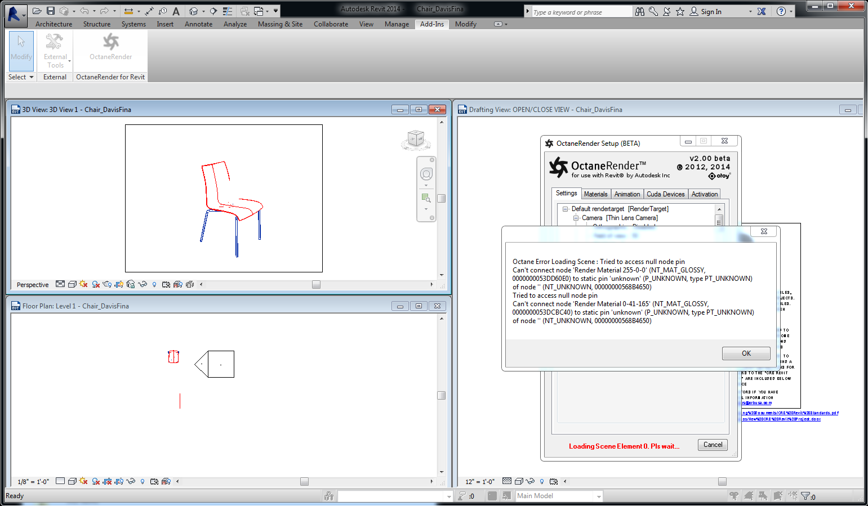Click the Save disk icon
This screenshot has height=506, width=868.
pyautogui.click(x=51, y=11)
